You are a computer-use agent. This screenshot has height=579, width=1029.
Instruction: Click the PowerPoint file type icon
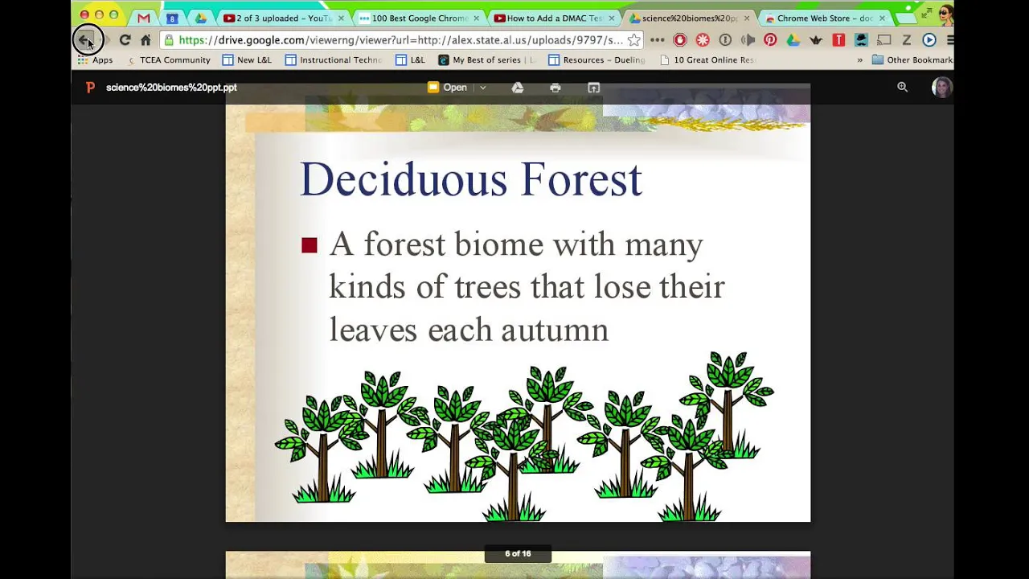pos(90,88)
